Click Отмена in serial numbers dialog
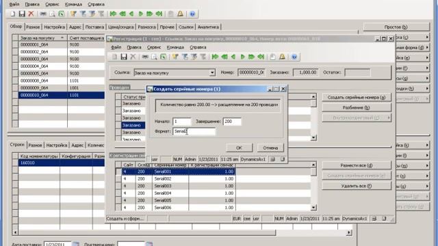 tap(270, 148)
